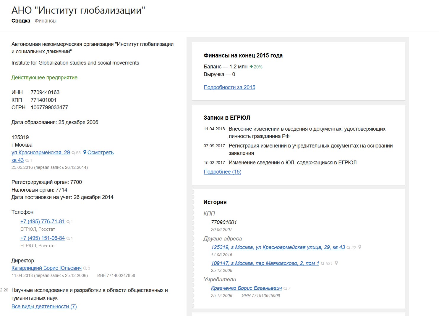Click map pin after пер Маяковского address
This screenshot has height=316, width=439.
336,263
